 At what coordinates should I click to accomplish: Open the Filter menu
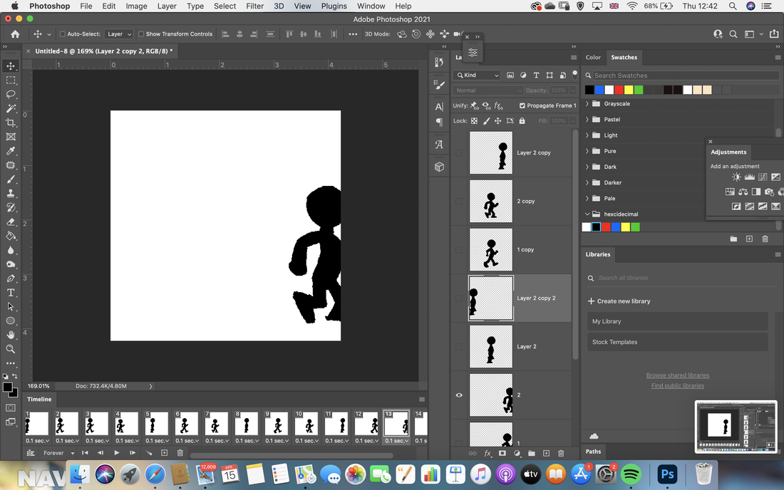pos(254,6)
